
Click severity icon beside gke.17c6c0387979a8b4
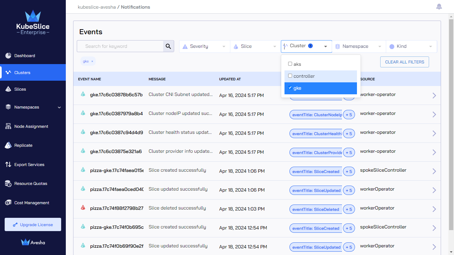(x=83, y=113)
